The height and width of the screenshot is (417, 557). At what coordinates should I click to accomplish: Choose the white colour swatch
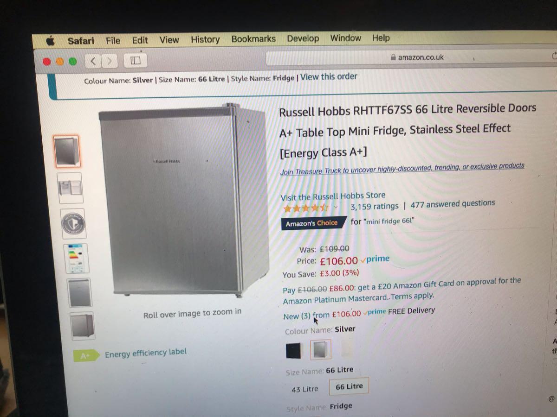click(x=347, y=348)
